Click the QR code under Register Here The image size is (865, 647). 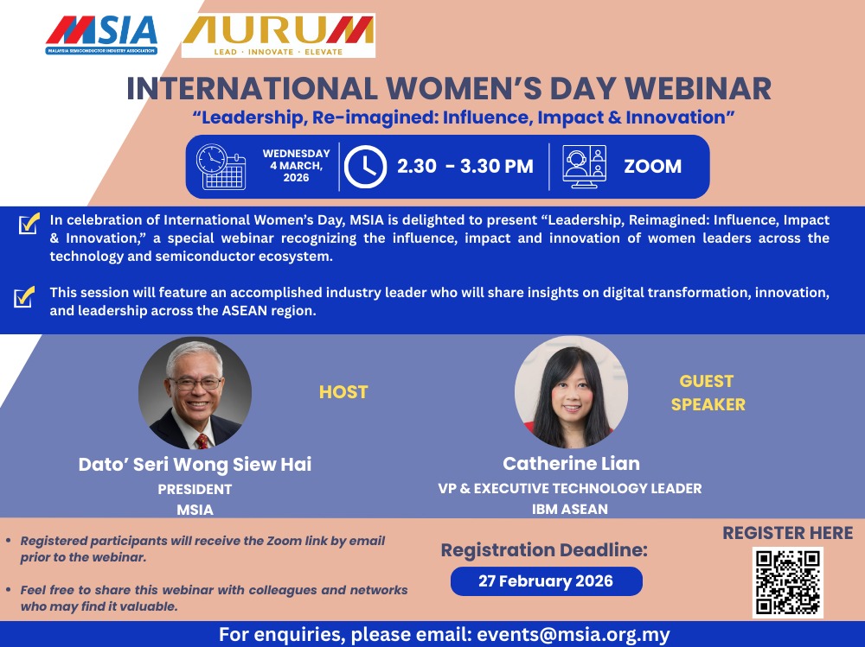(x=787, y=581)
